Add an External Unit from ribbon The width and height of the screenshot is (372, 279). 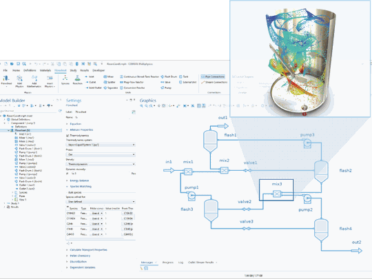point(187,82)
